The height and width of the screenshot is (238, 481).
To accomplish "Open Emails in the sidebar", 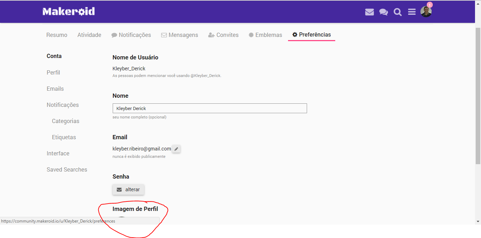I will pos(55,89).
